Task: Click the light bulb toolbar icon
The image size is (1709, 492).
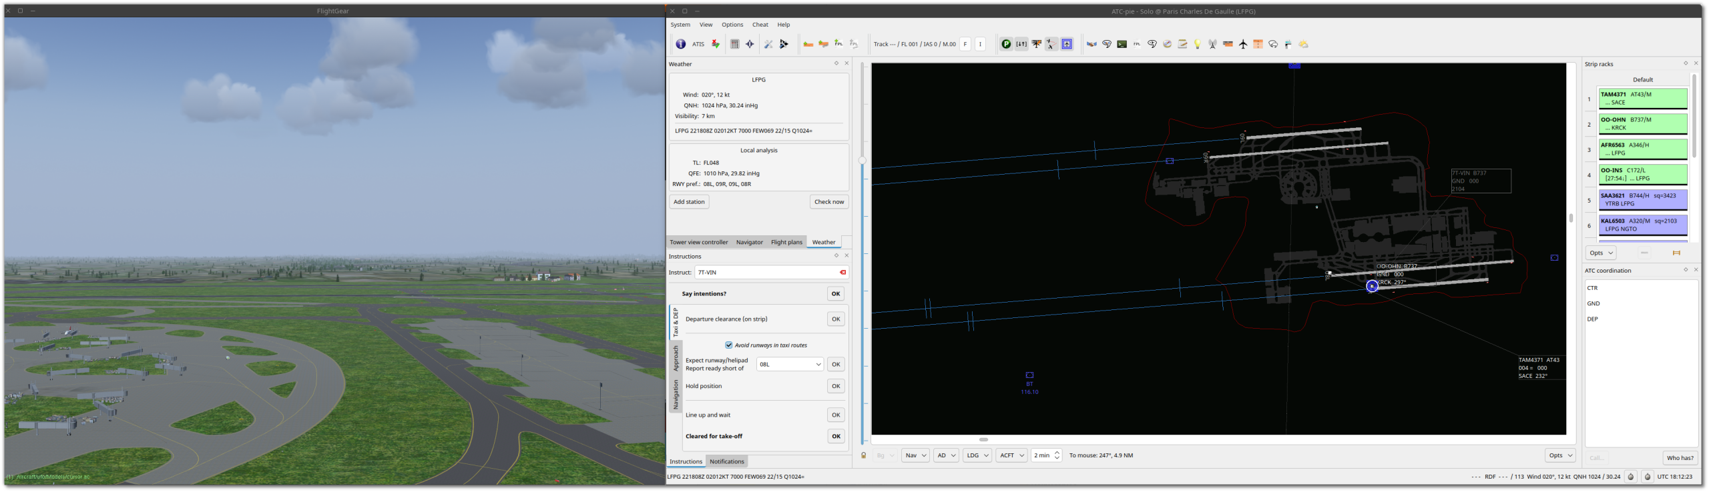Action: pos(1198,44)
